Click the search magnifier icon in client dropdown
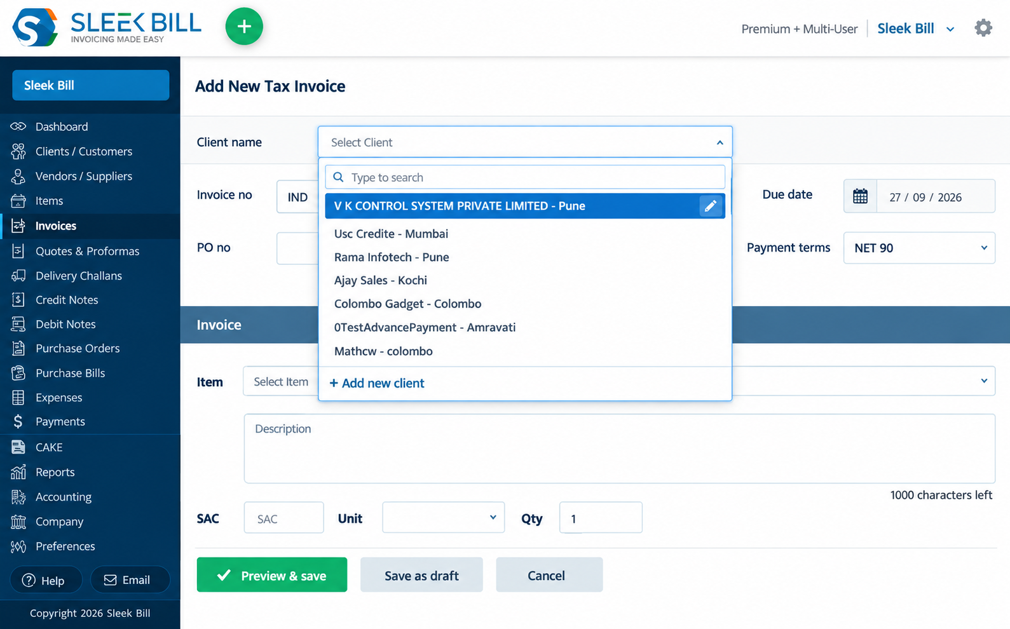 pyautogui.click(x=339, y=177)
